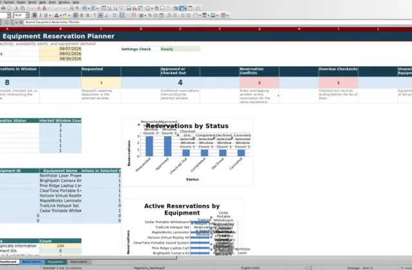This screenshot has width=412, height=270.
Task: Open the font size dropdown
Action: (x=27, y=15)
